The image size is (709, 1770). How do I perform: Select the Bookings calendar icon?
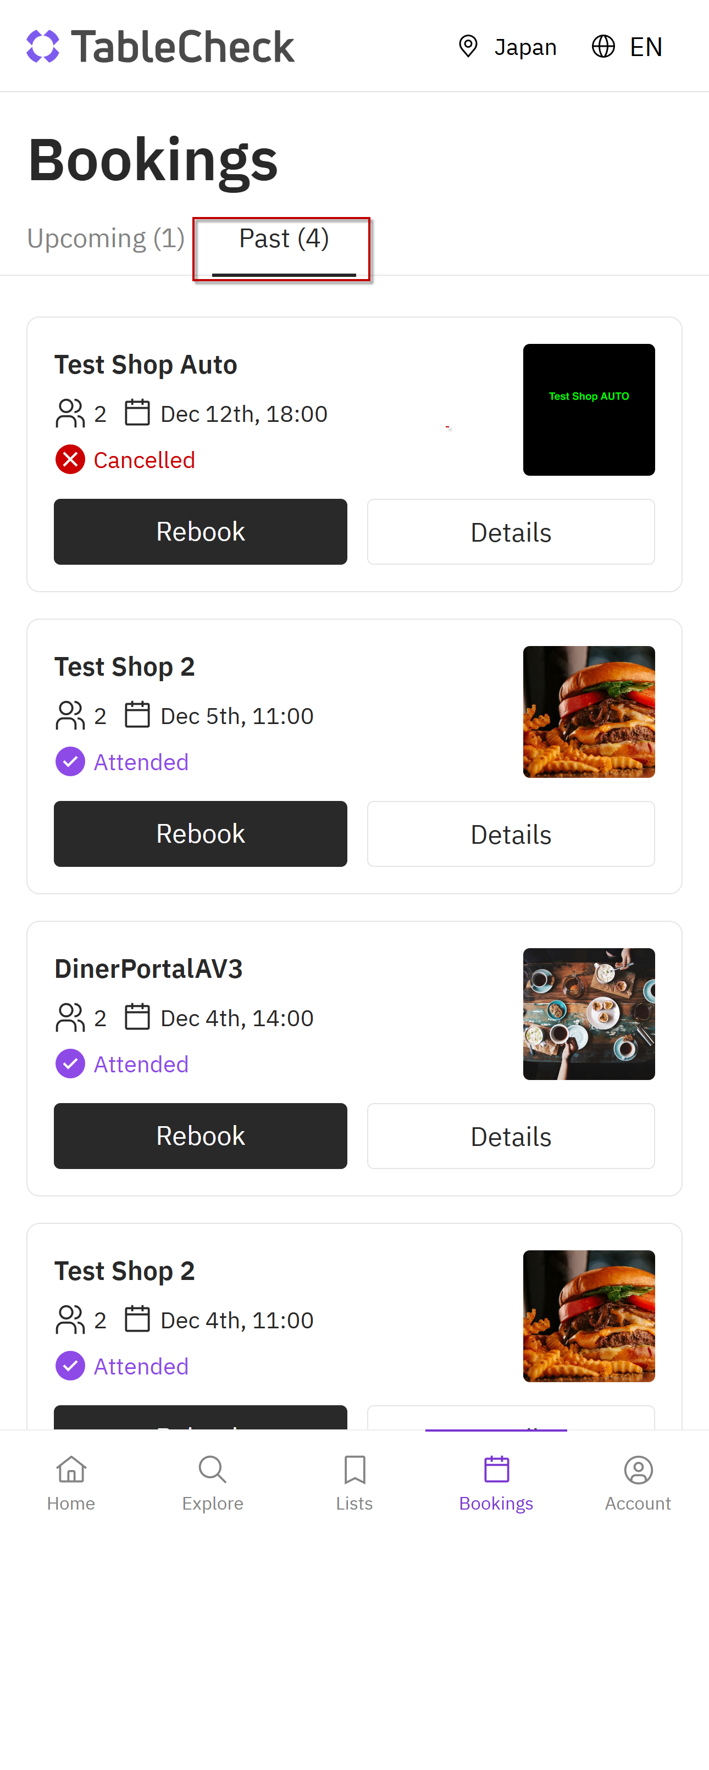point(496,1470)
